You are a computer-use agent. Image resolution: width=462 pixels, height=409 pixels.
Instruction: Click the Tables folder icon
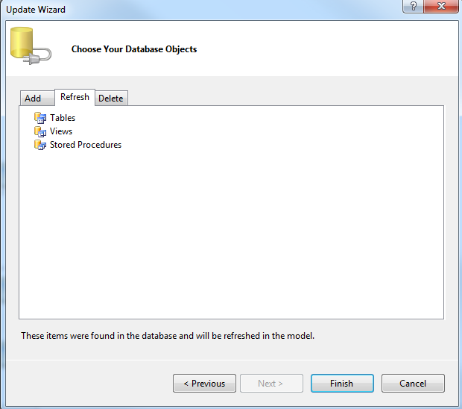pos(40,118)
